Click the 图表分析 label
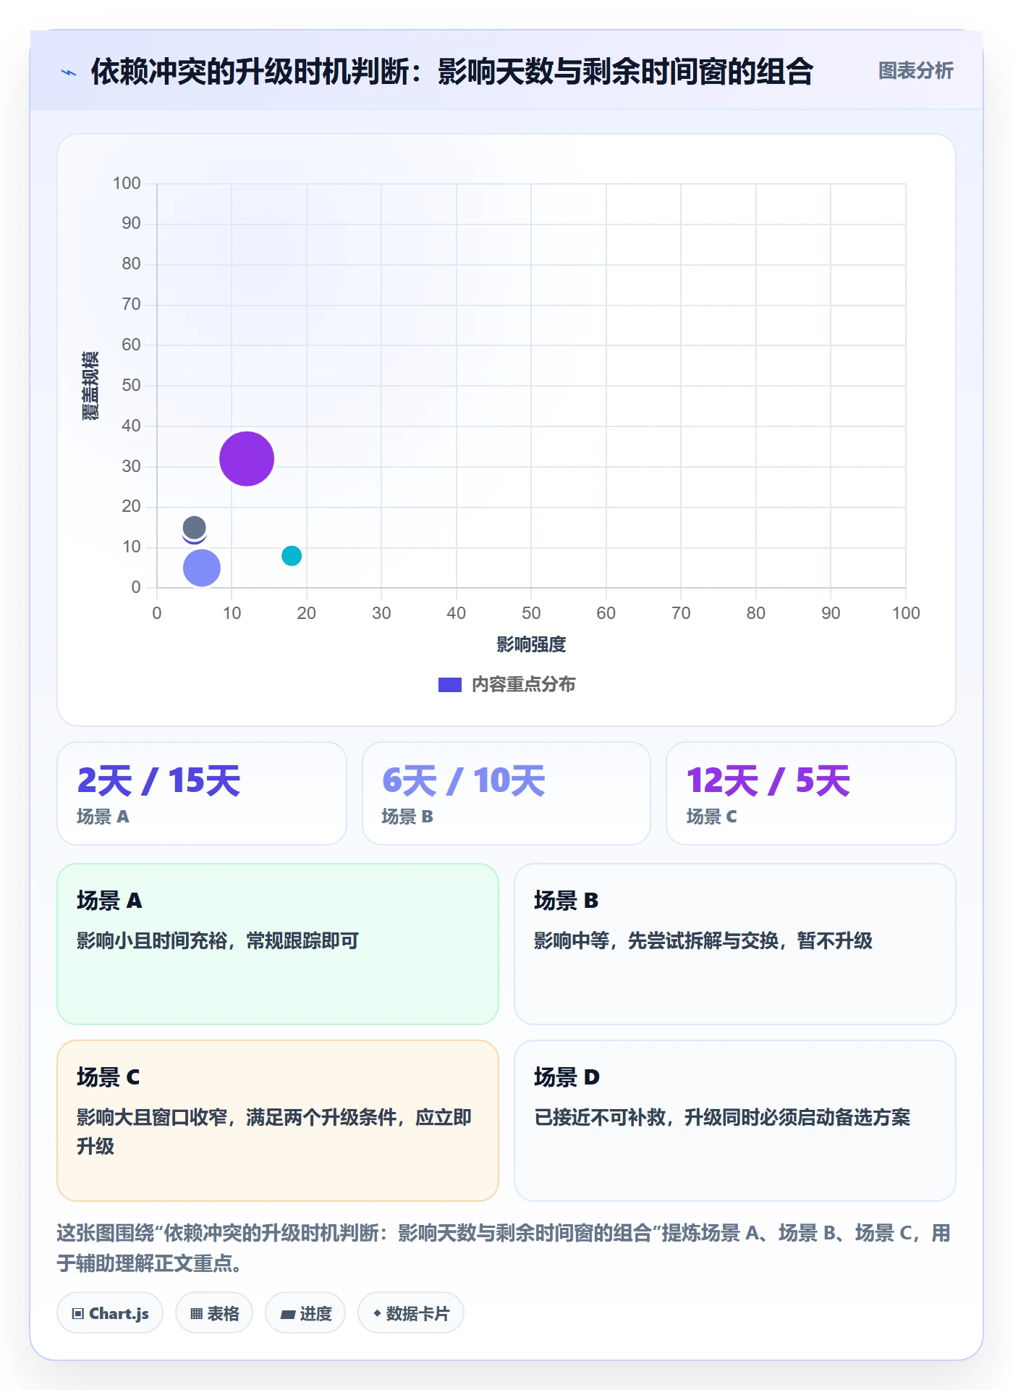Viewport: 1013px width, 1390px height. (915, 71)
